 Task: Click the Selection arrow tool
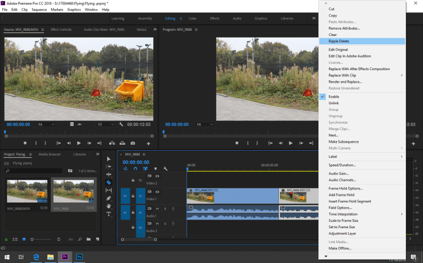(109, 159)
